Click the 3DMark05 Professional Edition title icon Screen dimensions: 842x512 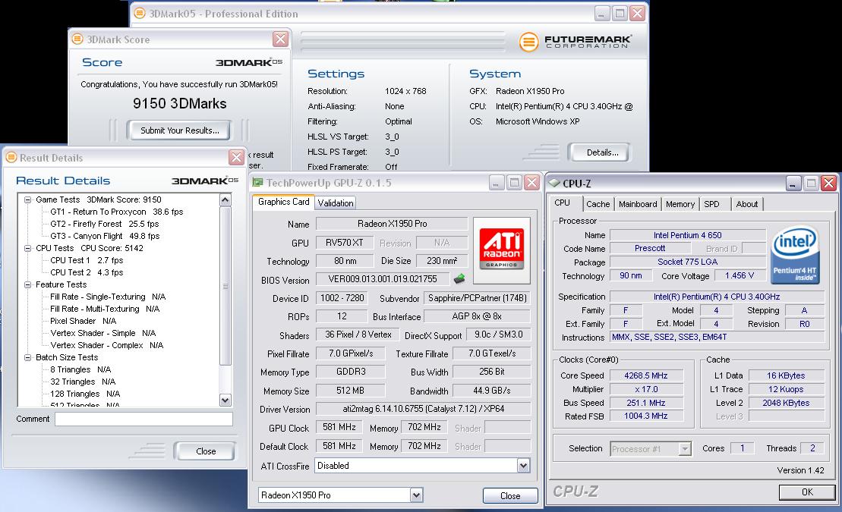[140, 13]
